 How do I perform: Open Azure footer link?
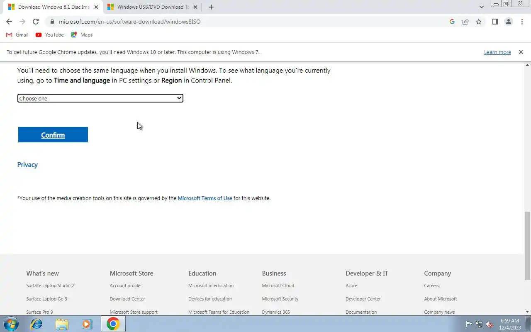(x=351, y=286)
